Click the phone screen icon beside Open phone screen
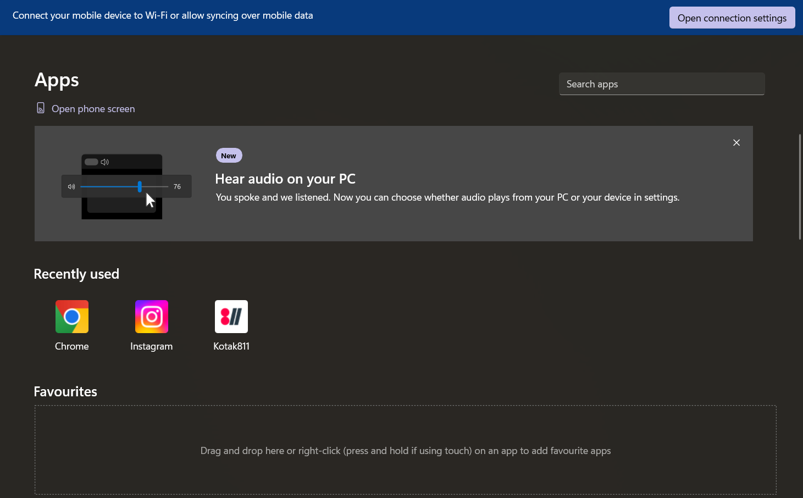The image size is (803, 498). pyautogui.click(x=41, y=108)
